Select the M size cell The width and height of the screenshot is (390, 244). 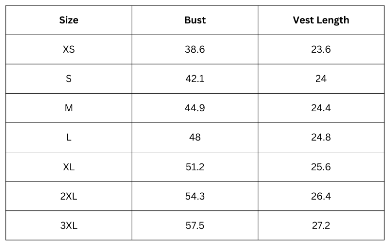pos(69,108)
